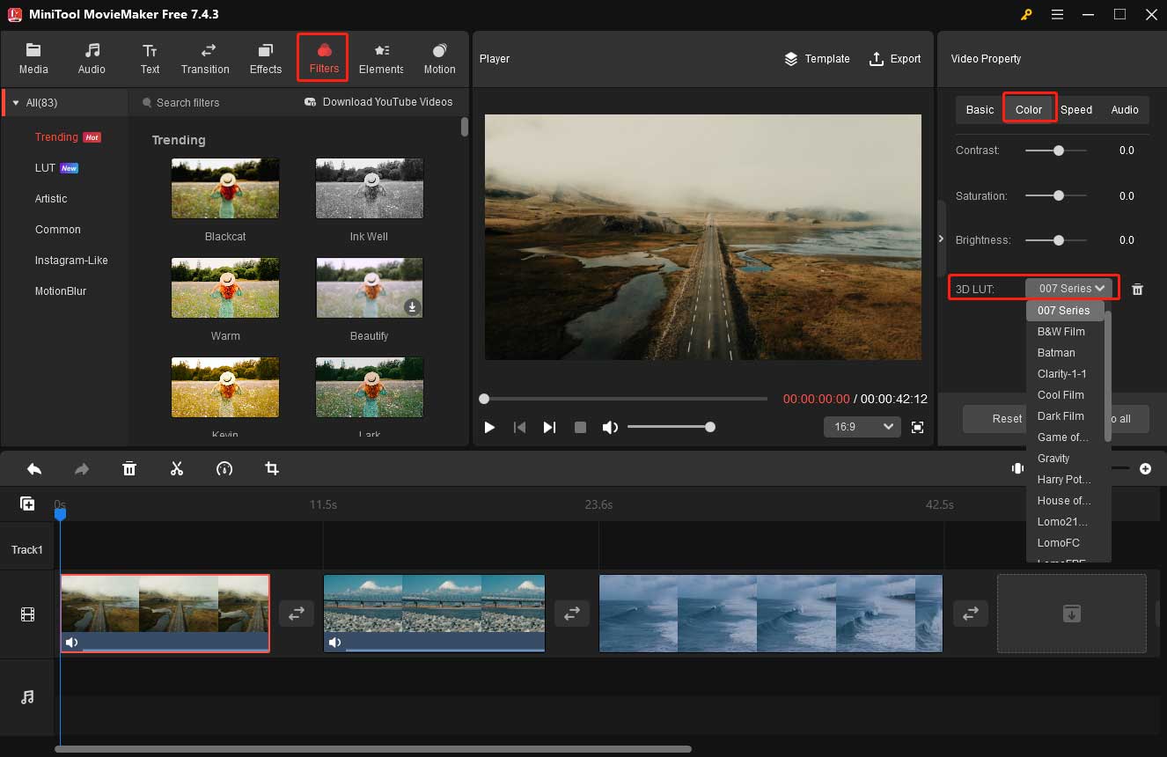Screen dimensions: 1167x757
Task: Select Cool Film LUT option
Action: coord(1065,395)
